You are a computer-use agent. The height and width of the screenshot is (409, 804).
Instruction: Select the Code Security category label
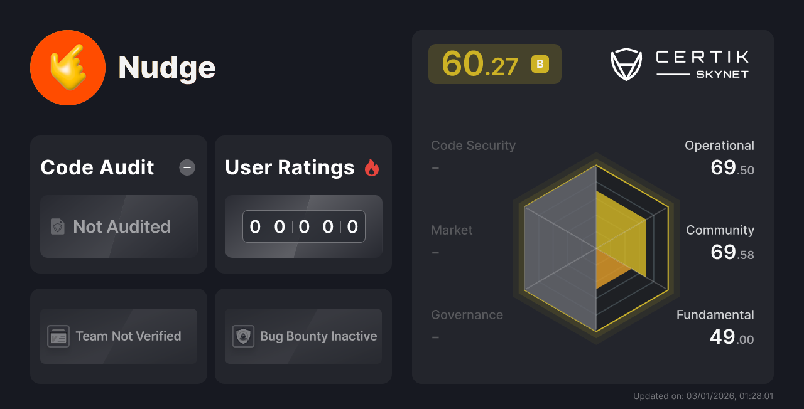[473, 146]
